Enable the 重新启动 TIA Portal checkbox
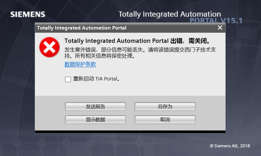261x156 pixels. [68, 79]
